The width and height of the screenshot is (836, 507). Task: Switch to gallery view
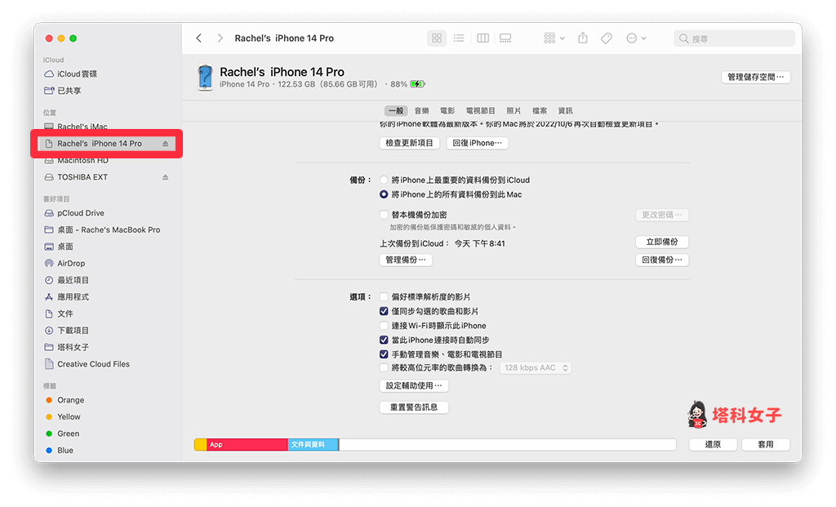point(505,38)
